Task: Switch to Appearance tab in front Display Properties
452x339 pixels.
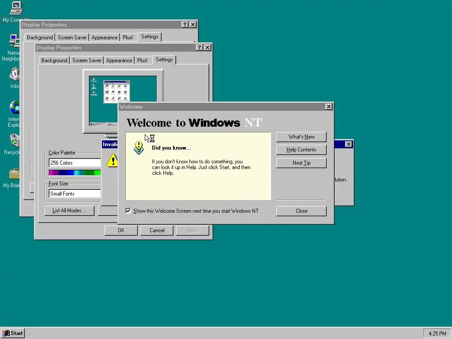Action: pyautogui.click(x=119, y=60)
